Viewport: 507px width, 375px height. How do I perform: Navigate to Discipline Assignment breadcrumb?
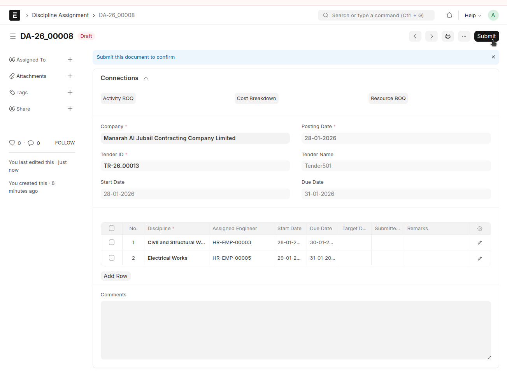[60, 15]
